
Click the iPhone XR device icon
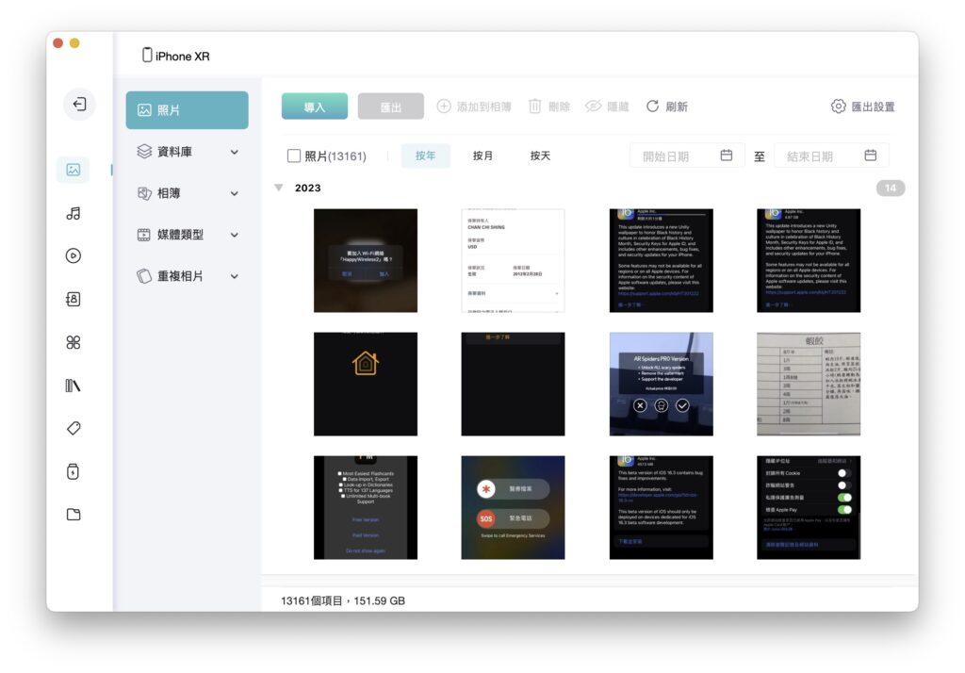click(x=147, y=55)
